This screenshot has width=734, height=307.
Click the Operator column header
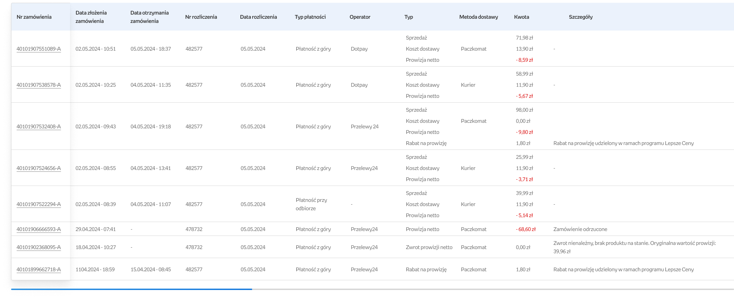(x=360, y=17)
